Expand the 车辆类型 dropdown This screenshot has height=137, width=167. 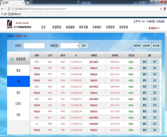69,46
